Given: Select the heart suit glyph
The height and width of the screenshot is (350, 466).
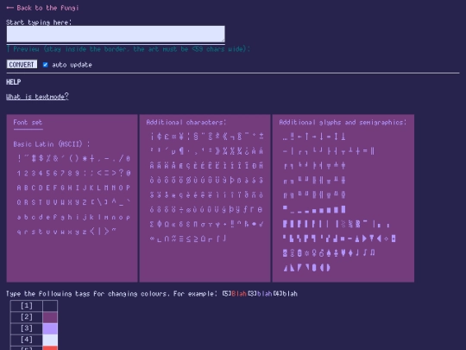Looking at the screenshot, I should [343, 252].
